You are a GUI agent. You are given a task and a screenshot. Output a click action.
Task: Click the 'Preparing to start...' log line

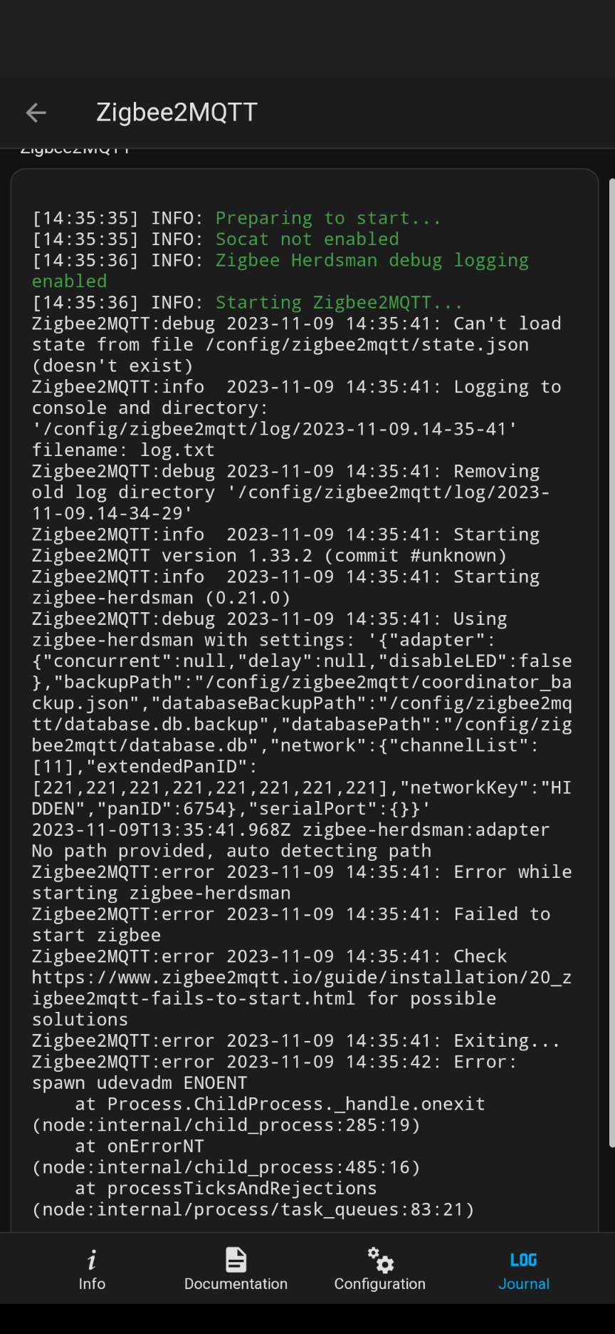(328, 218)
